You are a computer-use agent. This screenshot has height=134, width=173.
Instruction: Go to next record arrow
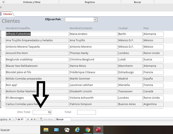pyautogui.click(x=28, y=119)
